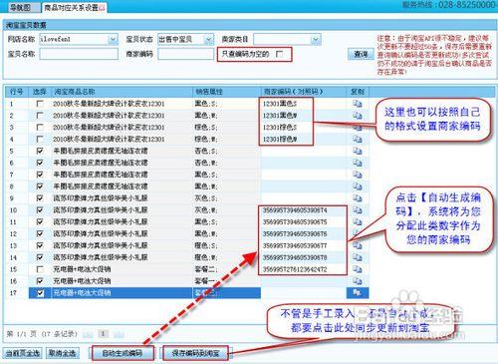Click the 当前页全选 button

point(23,353)
